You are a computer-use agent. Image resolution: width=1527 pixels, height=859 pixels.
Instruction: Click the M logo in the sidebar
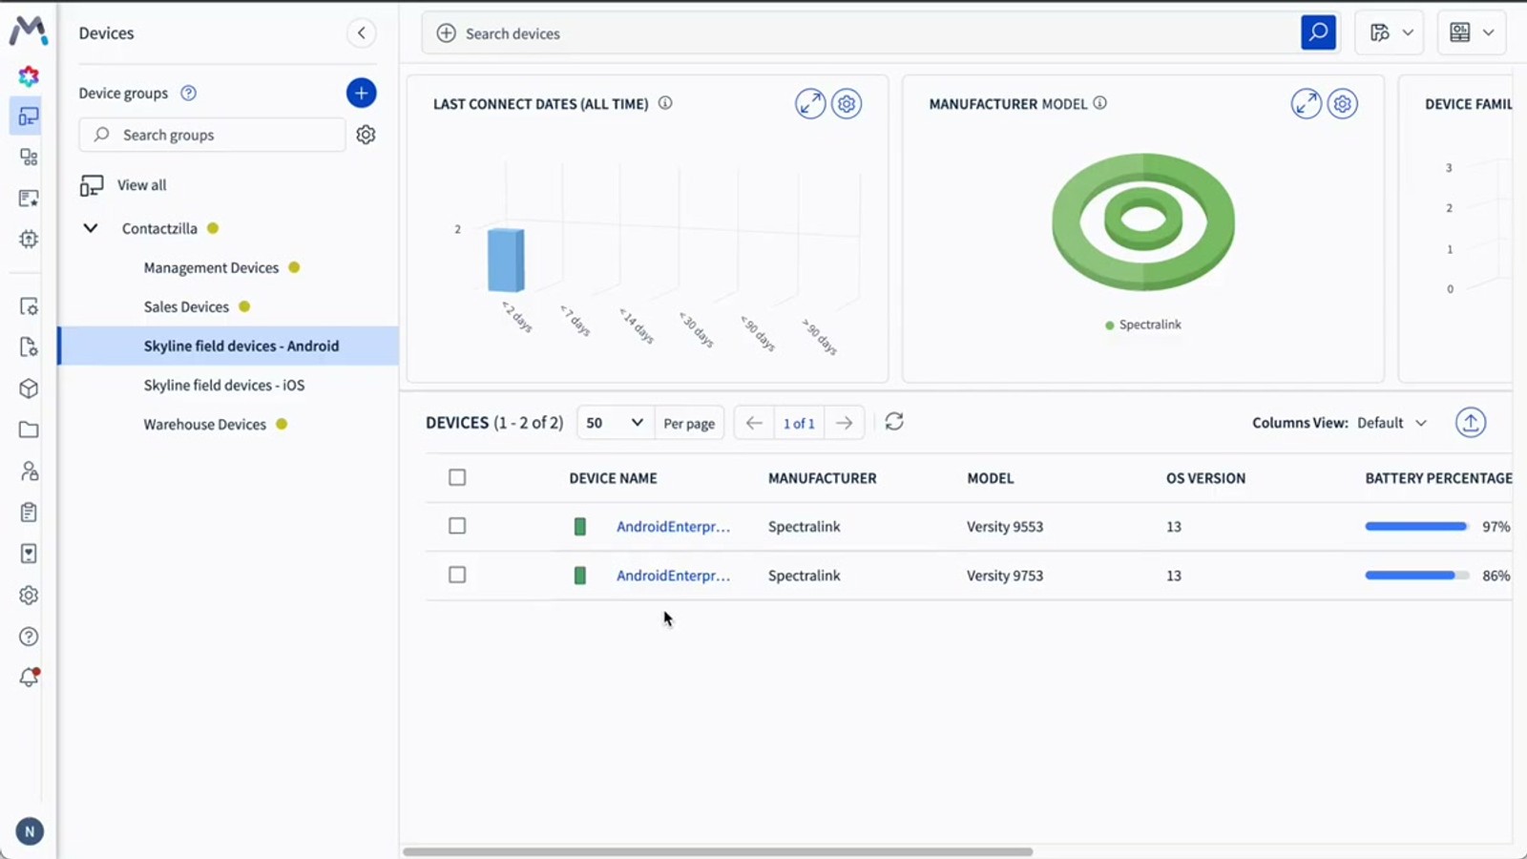(29, 31)
